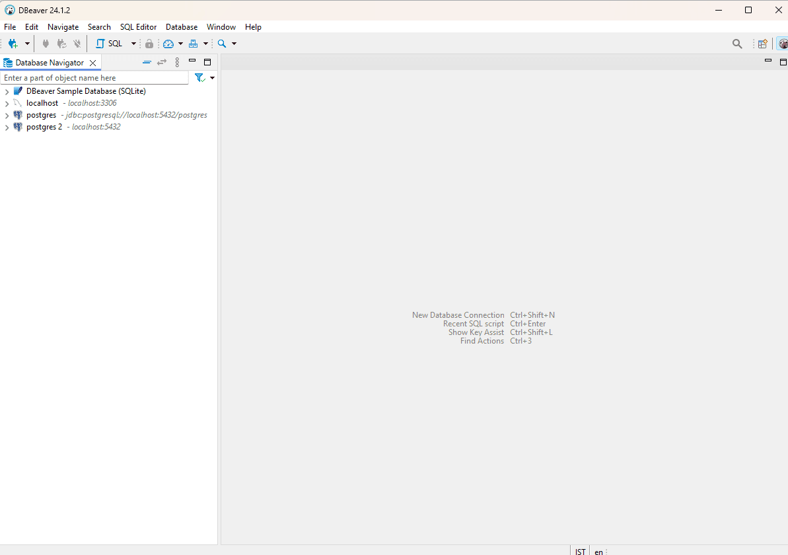This screenshot has width=788, height=555.
Task: Maximize the editor area panel
Action: coord(783,62)
